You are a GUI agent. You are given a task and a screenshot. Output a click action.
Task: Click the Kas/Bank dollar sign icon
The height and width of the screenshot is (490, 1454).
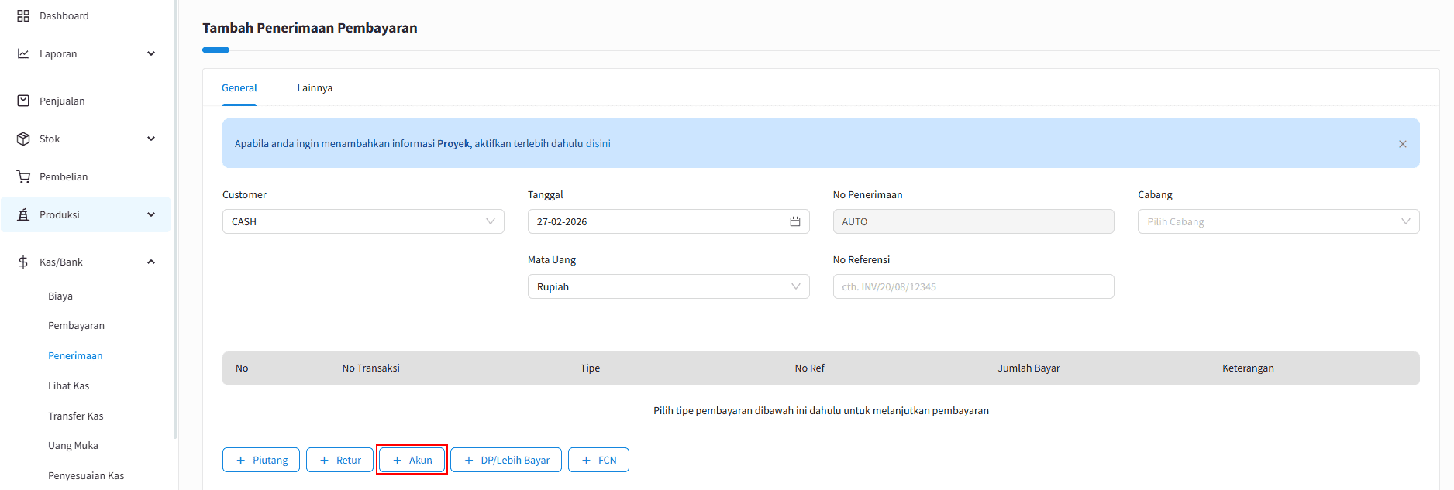coord(23,262)
